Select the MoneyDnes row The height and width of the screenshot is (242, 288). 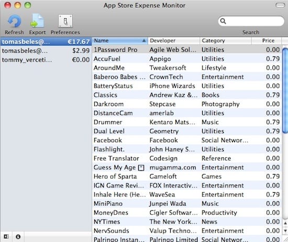[x=187, y=213]
